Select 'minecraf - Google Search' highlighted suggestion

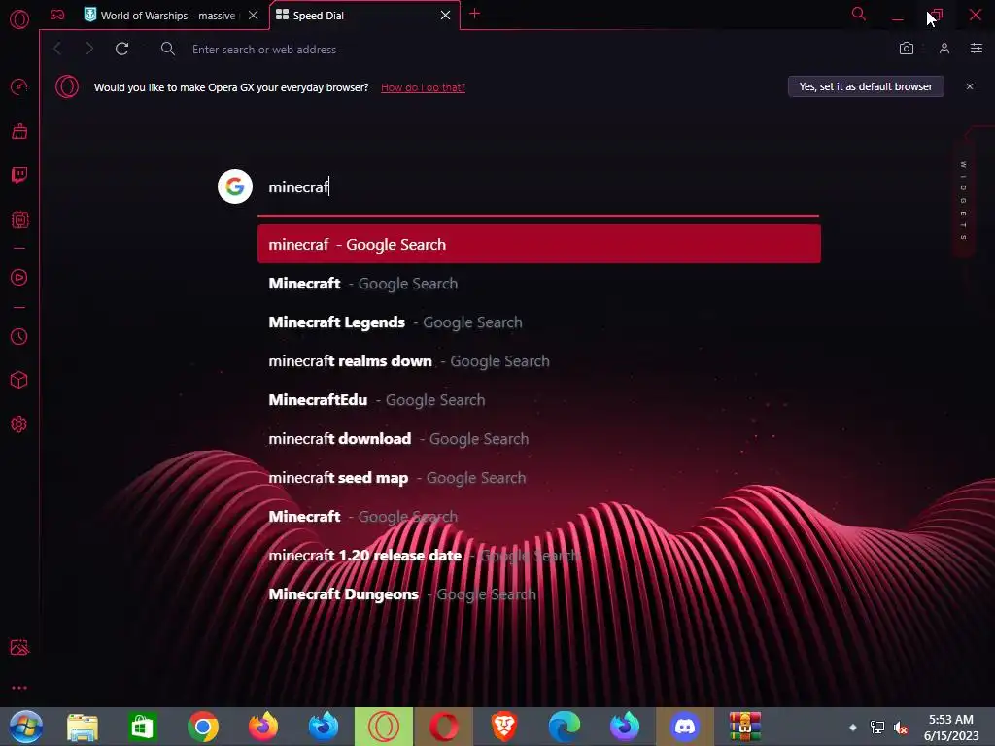coord(538,244)
